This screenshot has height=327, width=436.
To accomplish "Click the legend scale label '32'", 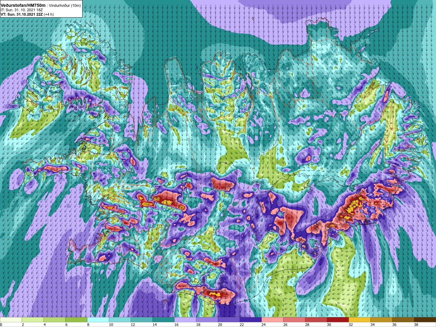I will 351,325.
